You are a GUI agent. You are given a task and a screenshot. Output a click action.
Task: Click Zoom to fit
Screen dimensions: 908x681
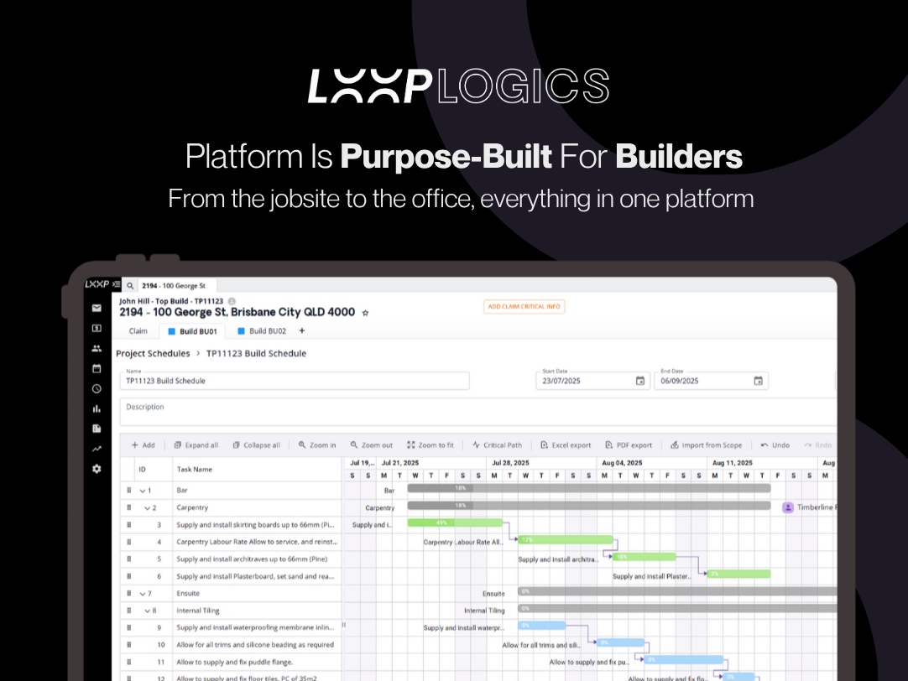pyautogui.click(x=431, y=445)
